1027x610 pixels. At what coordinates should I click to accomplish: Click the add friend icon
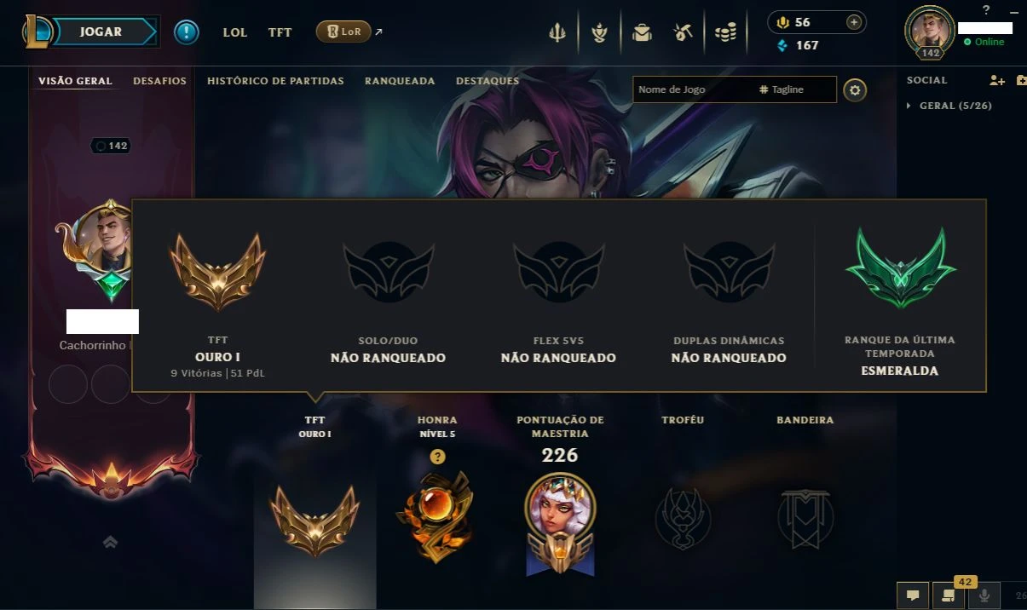pyautogui.click(x=997, y=80)
